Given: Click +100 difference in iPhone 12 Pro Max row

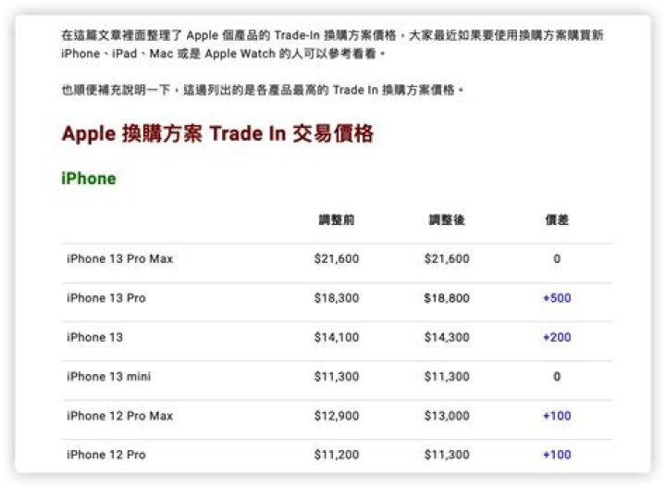Looking at the screenshot, I should [x=557, y=416].
